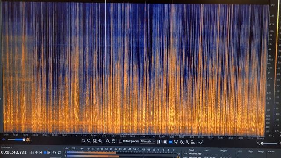Toggle the follow playhead button
This screenshot has height=158, width=281.
59,153
